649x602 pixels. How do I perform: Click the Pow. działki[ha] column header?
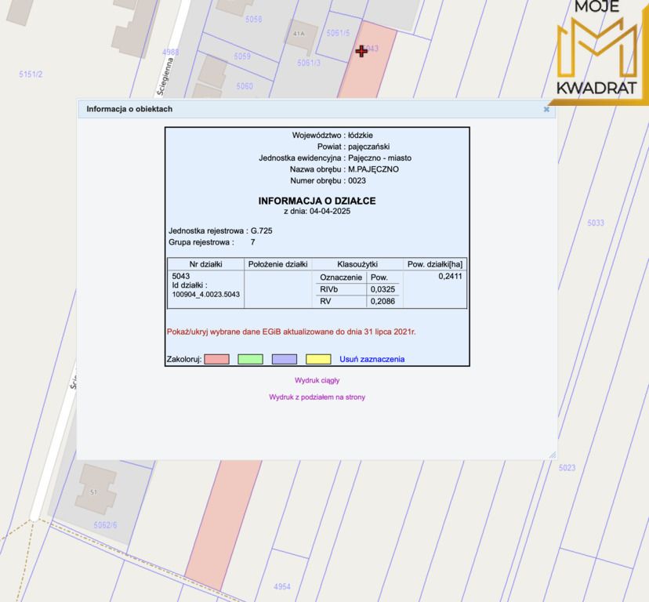(x=435, y=264)
